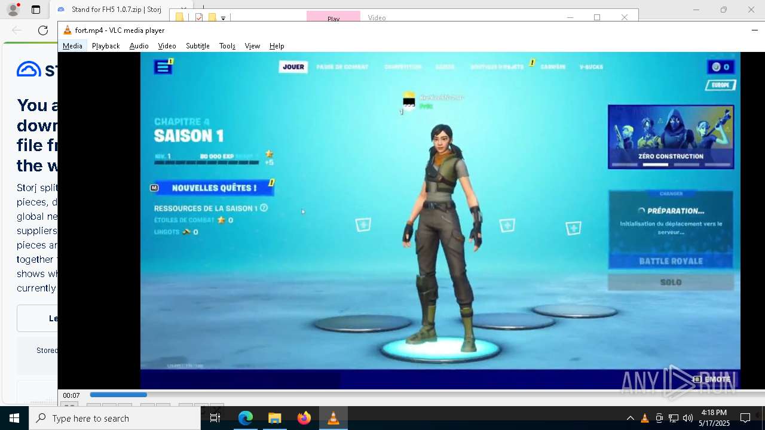The width and height of the screenshot is (765, 430).
Task: Open Firefox from the taskbar
Action: pos(304,418)
